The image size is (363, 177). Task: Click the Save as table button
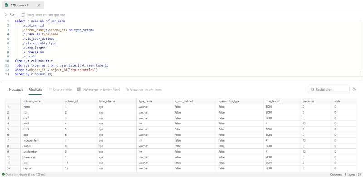pyautogui.click(x=60, y=90)
